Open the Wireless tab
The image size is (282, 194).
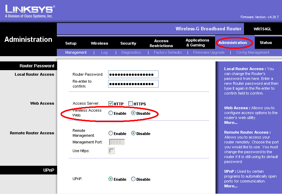99,43
